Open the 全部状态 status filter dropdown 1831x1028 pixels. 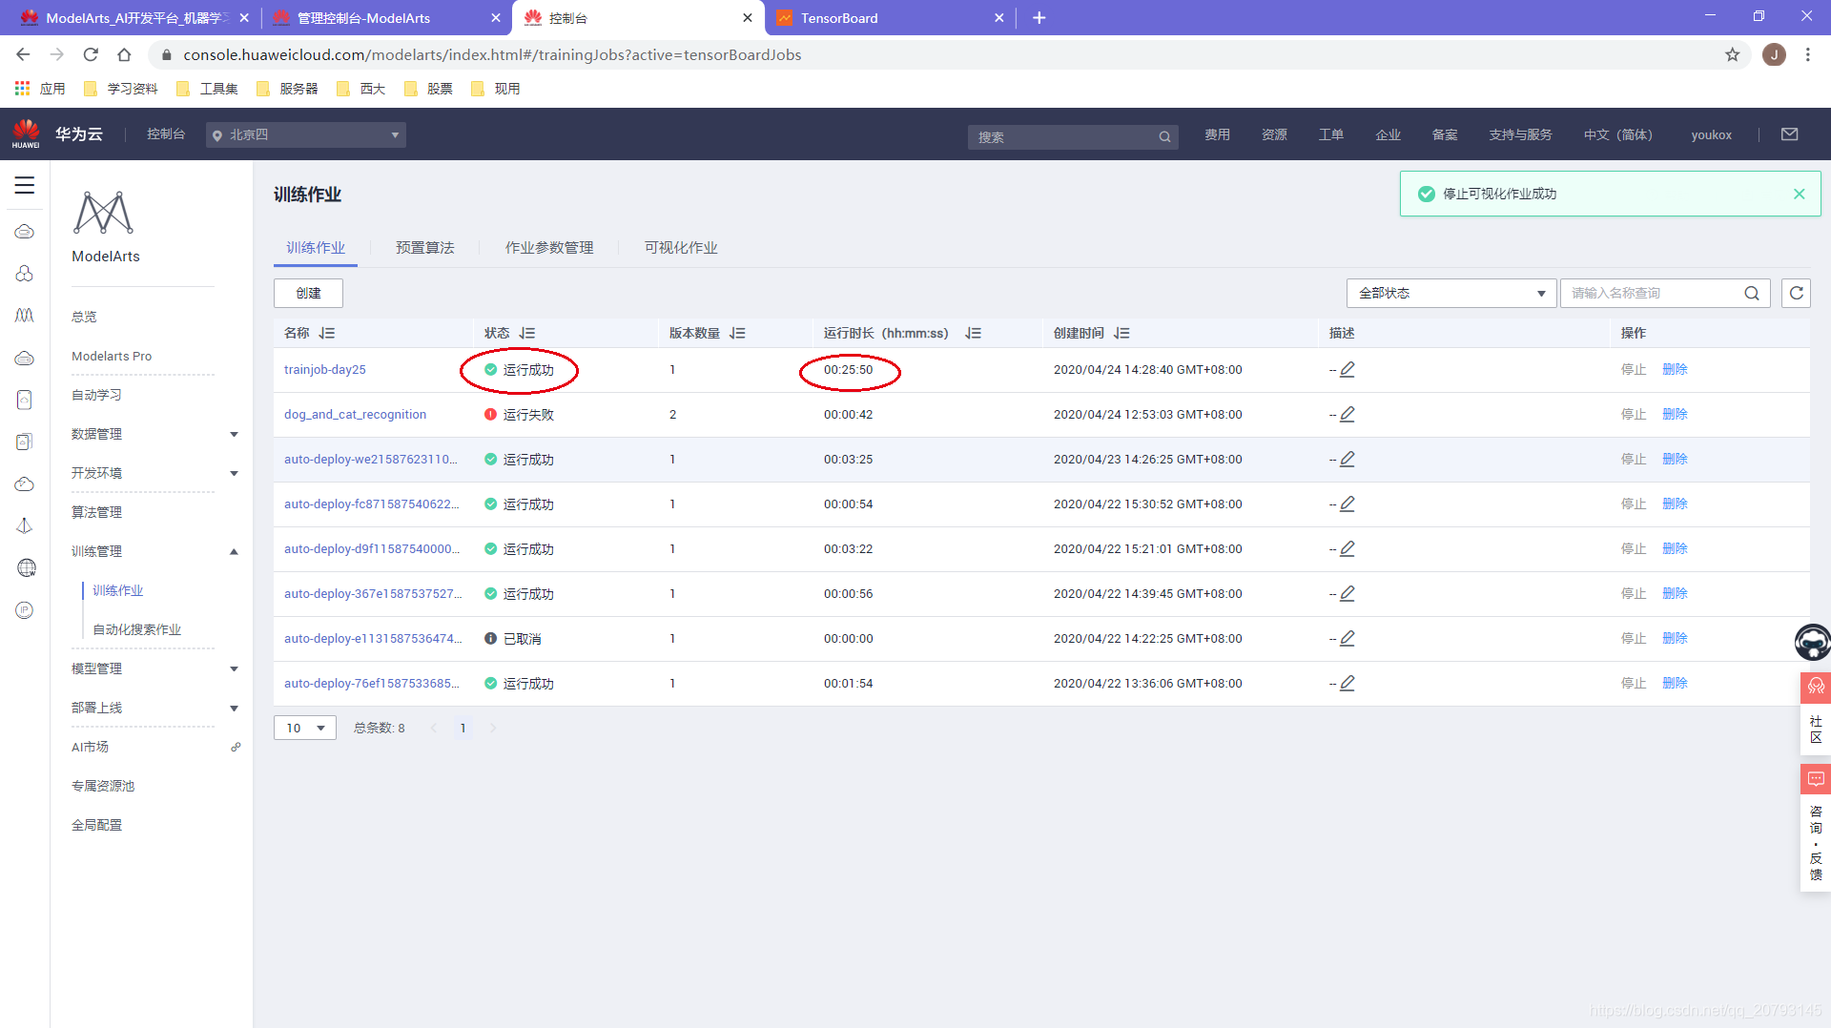(x=1450, y=293)
